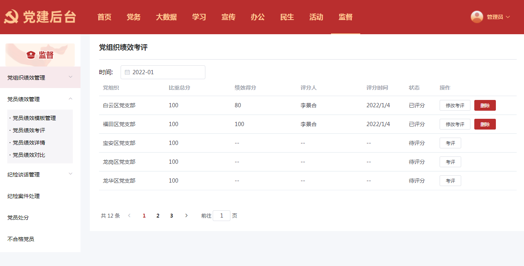Click the party emblem logo icon
Screen dimensions: 524x266
[12, 17]
